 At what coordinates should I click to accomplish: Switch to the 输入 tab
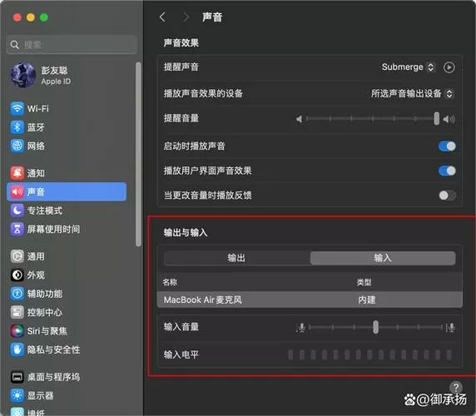(383, 258)
